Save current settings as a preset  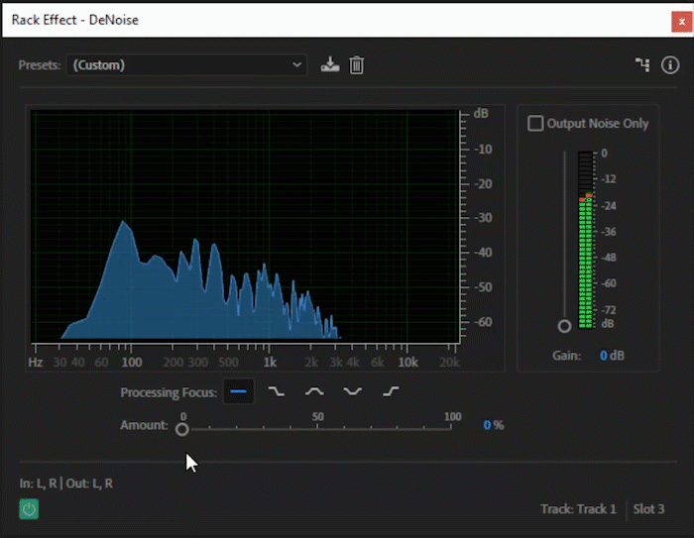pos(330,65)
